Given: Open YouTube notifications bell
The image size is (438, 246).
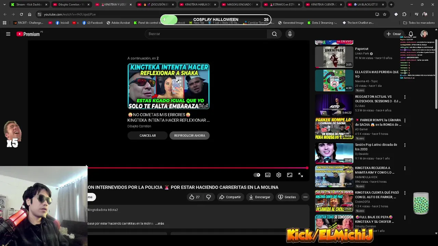Looking at the screenshot, I should pos(411,34).
